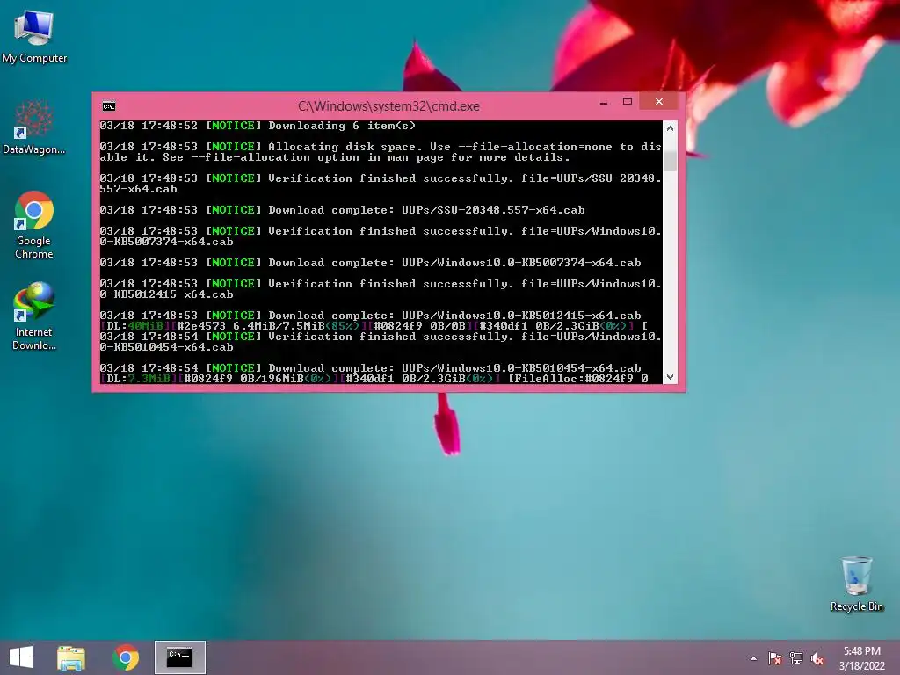Open File Explorer from the taskbar
The width and height of the screenshot is (900, 675).
(71, 657)
